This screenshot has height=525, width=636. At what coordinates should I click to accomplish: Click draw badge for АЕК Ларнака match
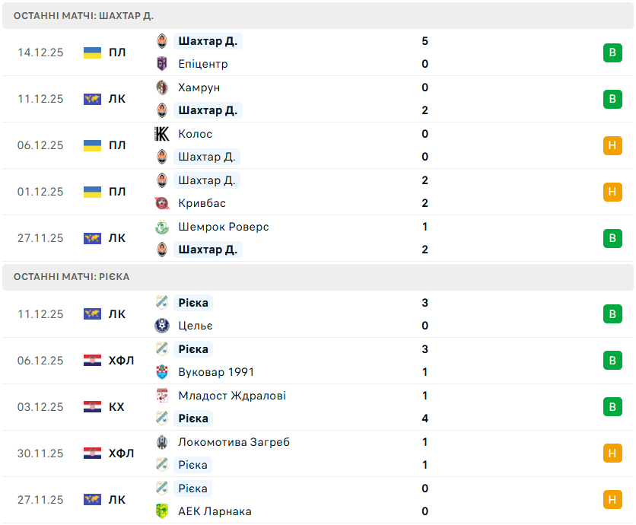pyautogui.click(x=612, y=500)
